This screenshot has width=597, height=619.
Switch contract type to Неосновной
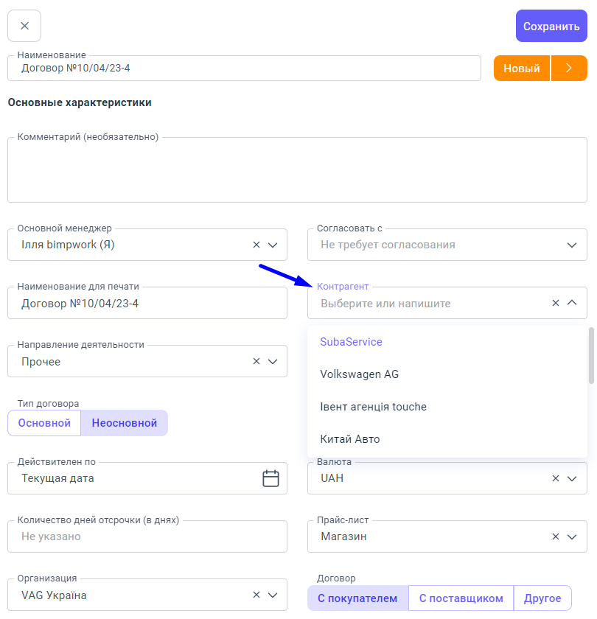pos(124,423)
